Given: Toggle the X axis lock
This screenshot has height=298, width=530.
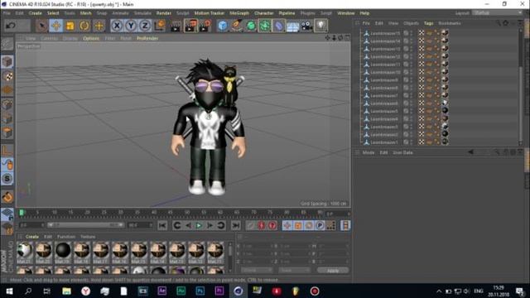Looking at the screenshot, I should pyautogui.click(x=117, y=26).
